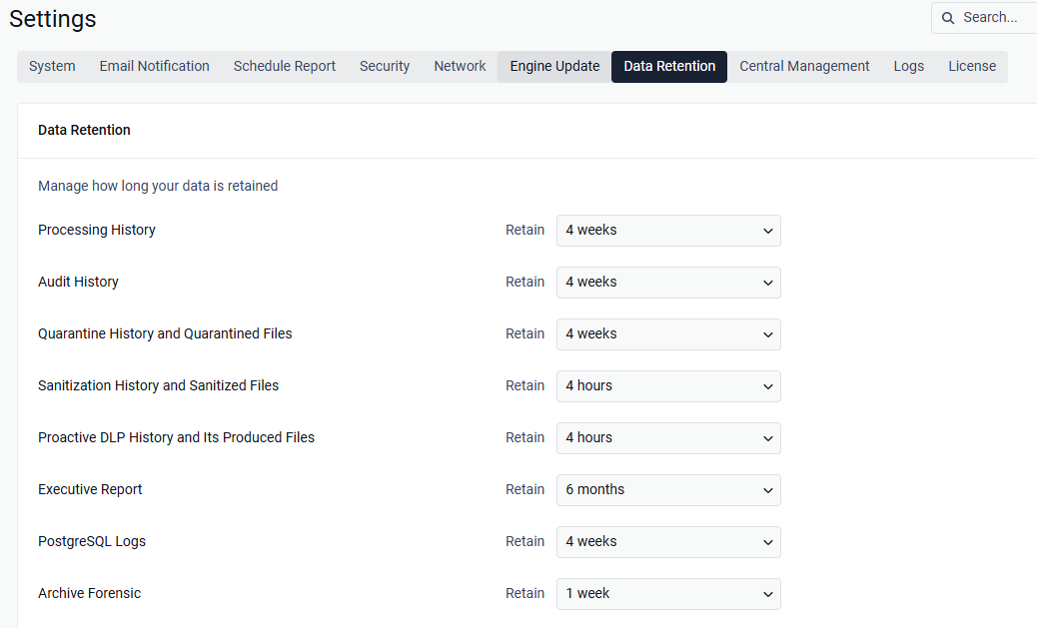Click the search magnifier icon
The image size is (1037, 628).
coord(948,18)
